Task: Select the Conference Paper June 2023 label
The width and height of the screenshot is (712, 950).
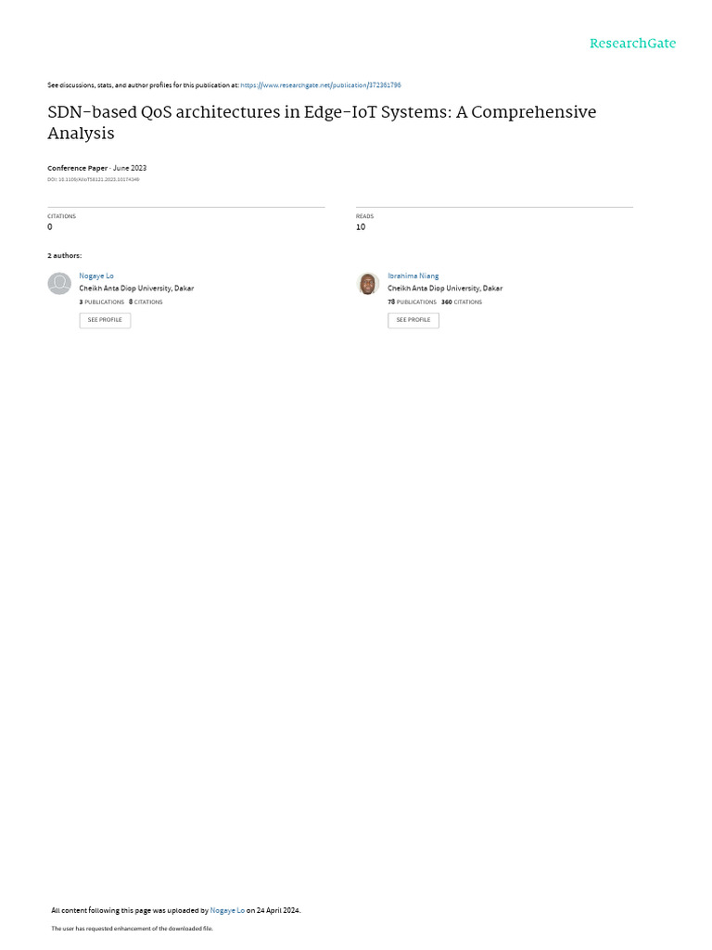Action: click(96, 168)
